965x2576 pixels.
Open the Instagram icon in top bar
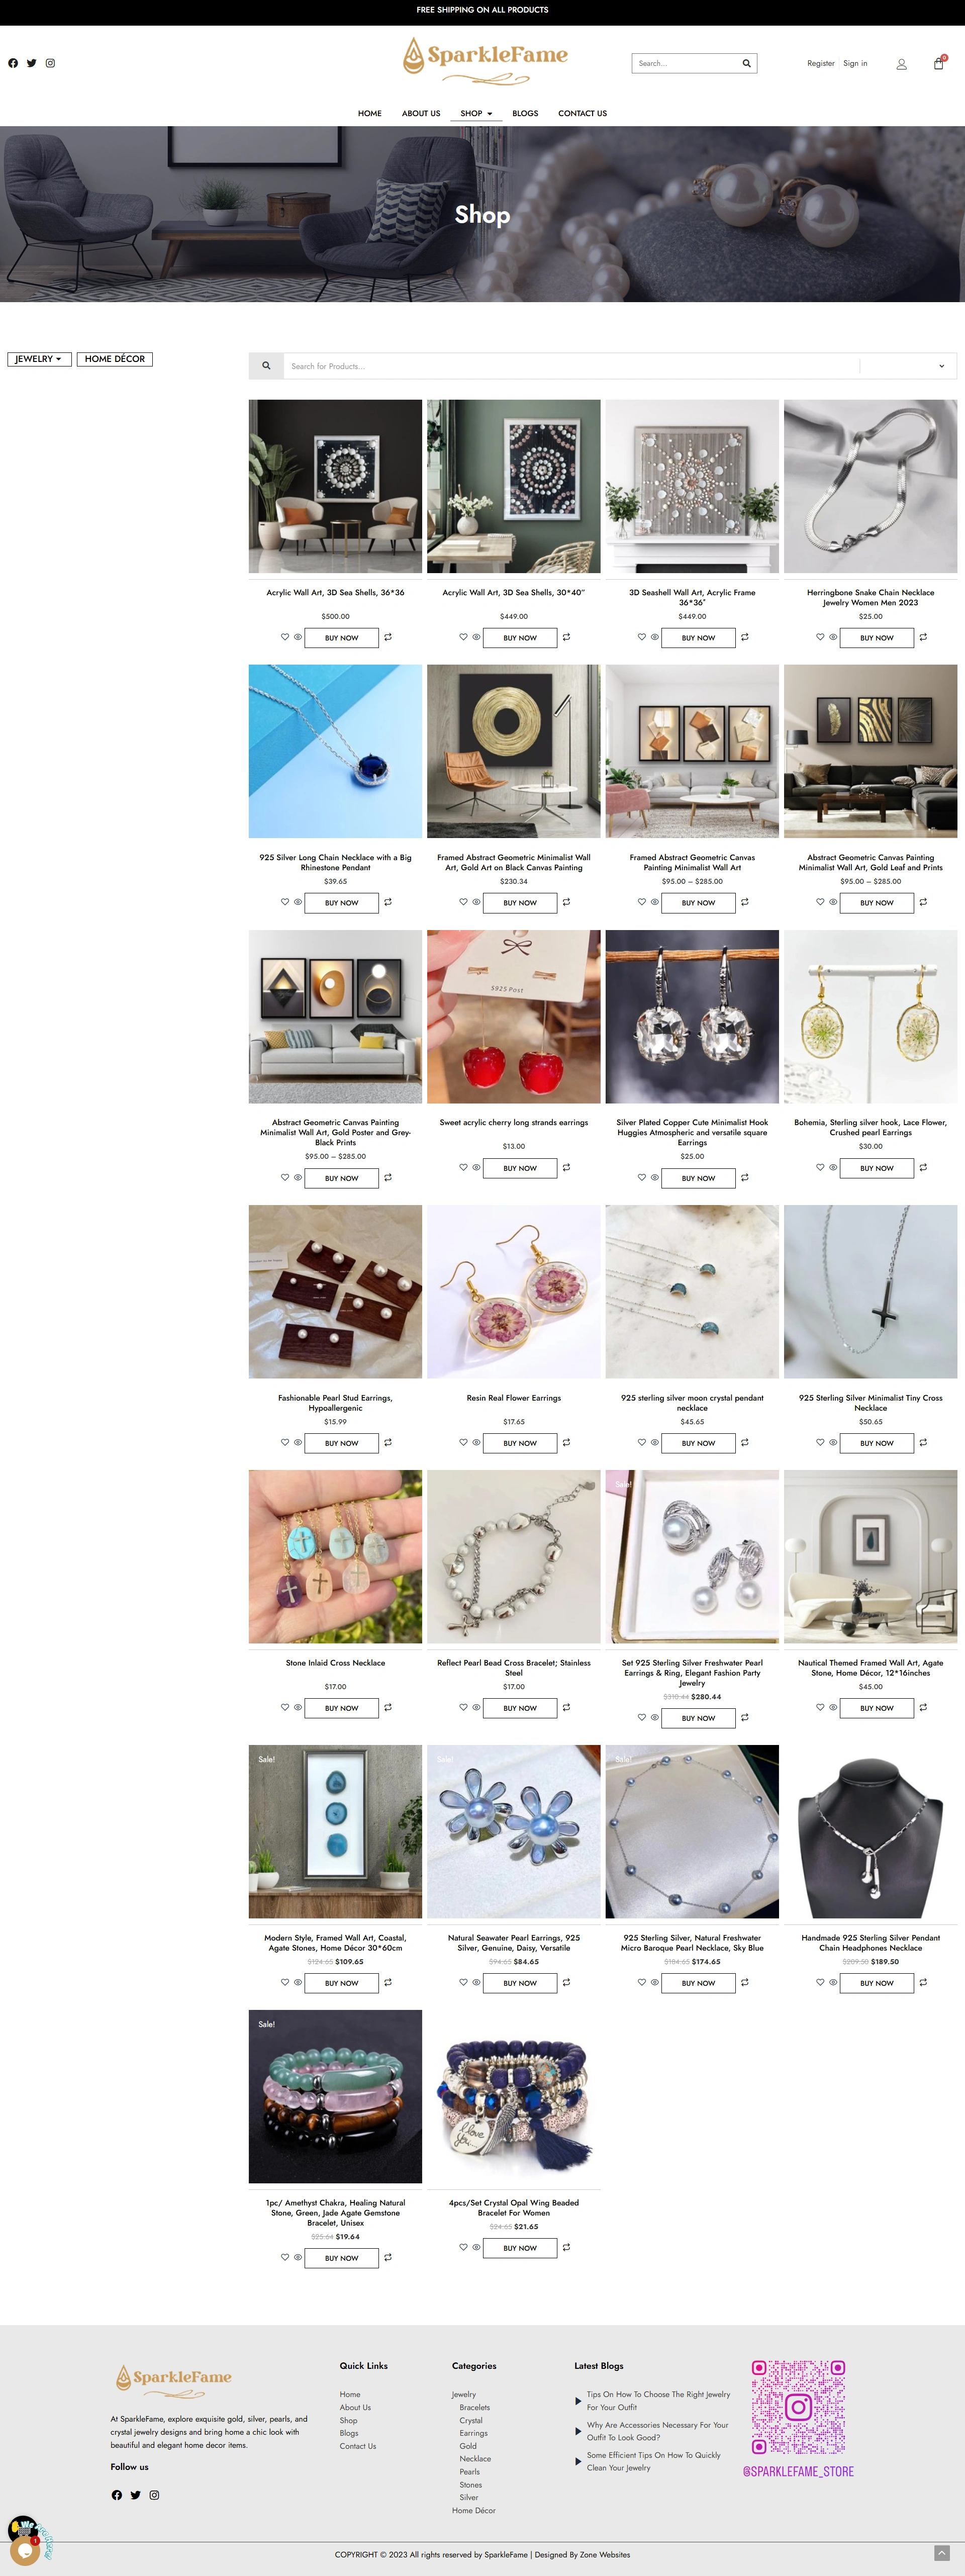pos(50,63)
